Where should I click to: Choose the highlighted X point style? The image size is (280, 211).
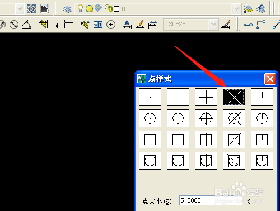pyautogui.click(x=234, y=97)
